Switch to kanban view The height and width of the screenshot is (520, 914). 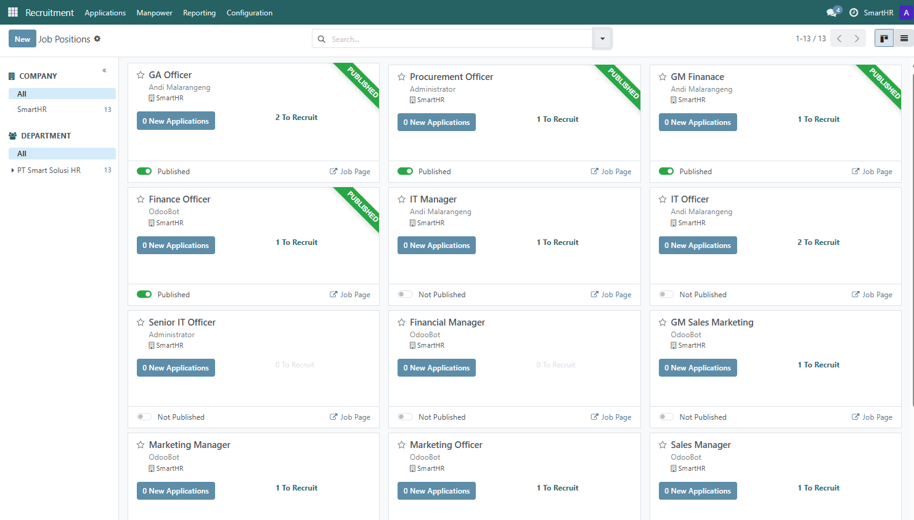884,38
